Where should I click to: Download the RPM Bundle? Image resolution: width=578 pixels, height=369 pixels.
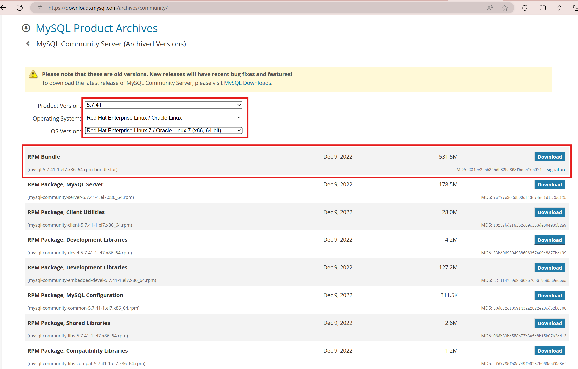click(x=550, y=157)
